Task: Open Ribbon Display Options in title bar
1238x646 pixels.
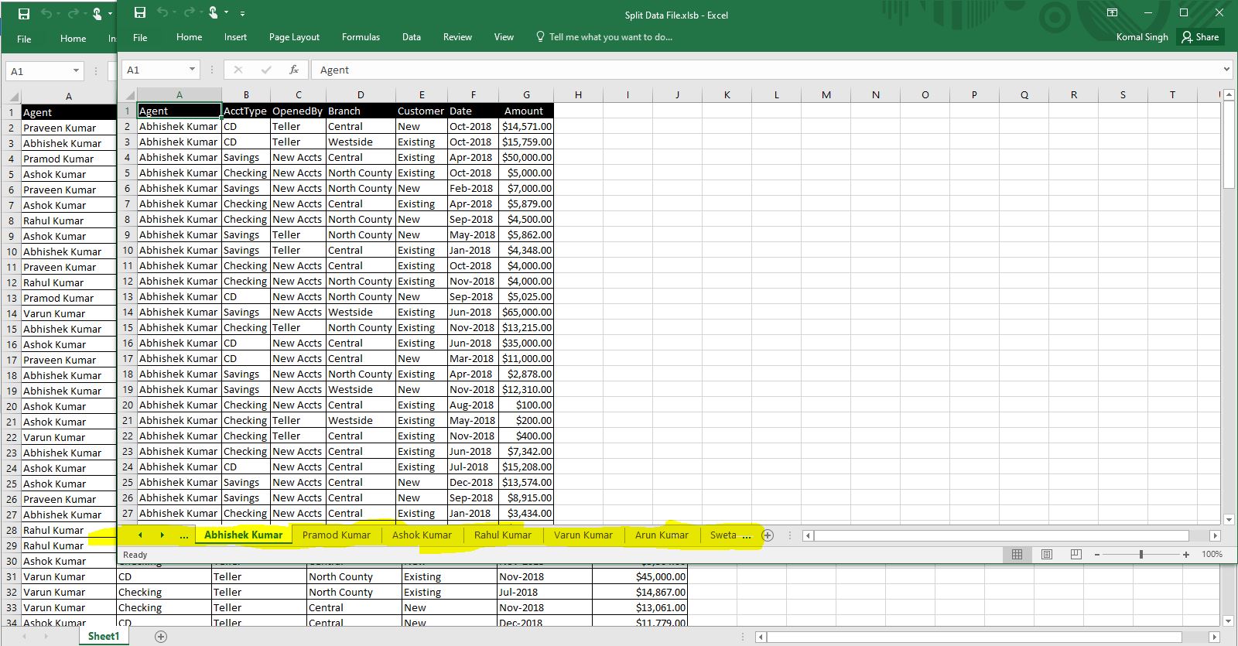Action: click(x=1112, y=13)
